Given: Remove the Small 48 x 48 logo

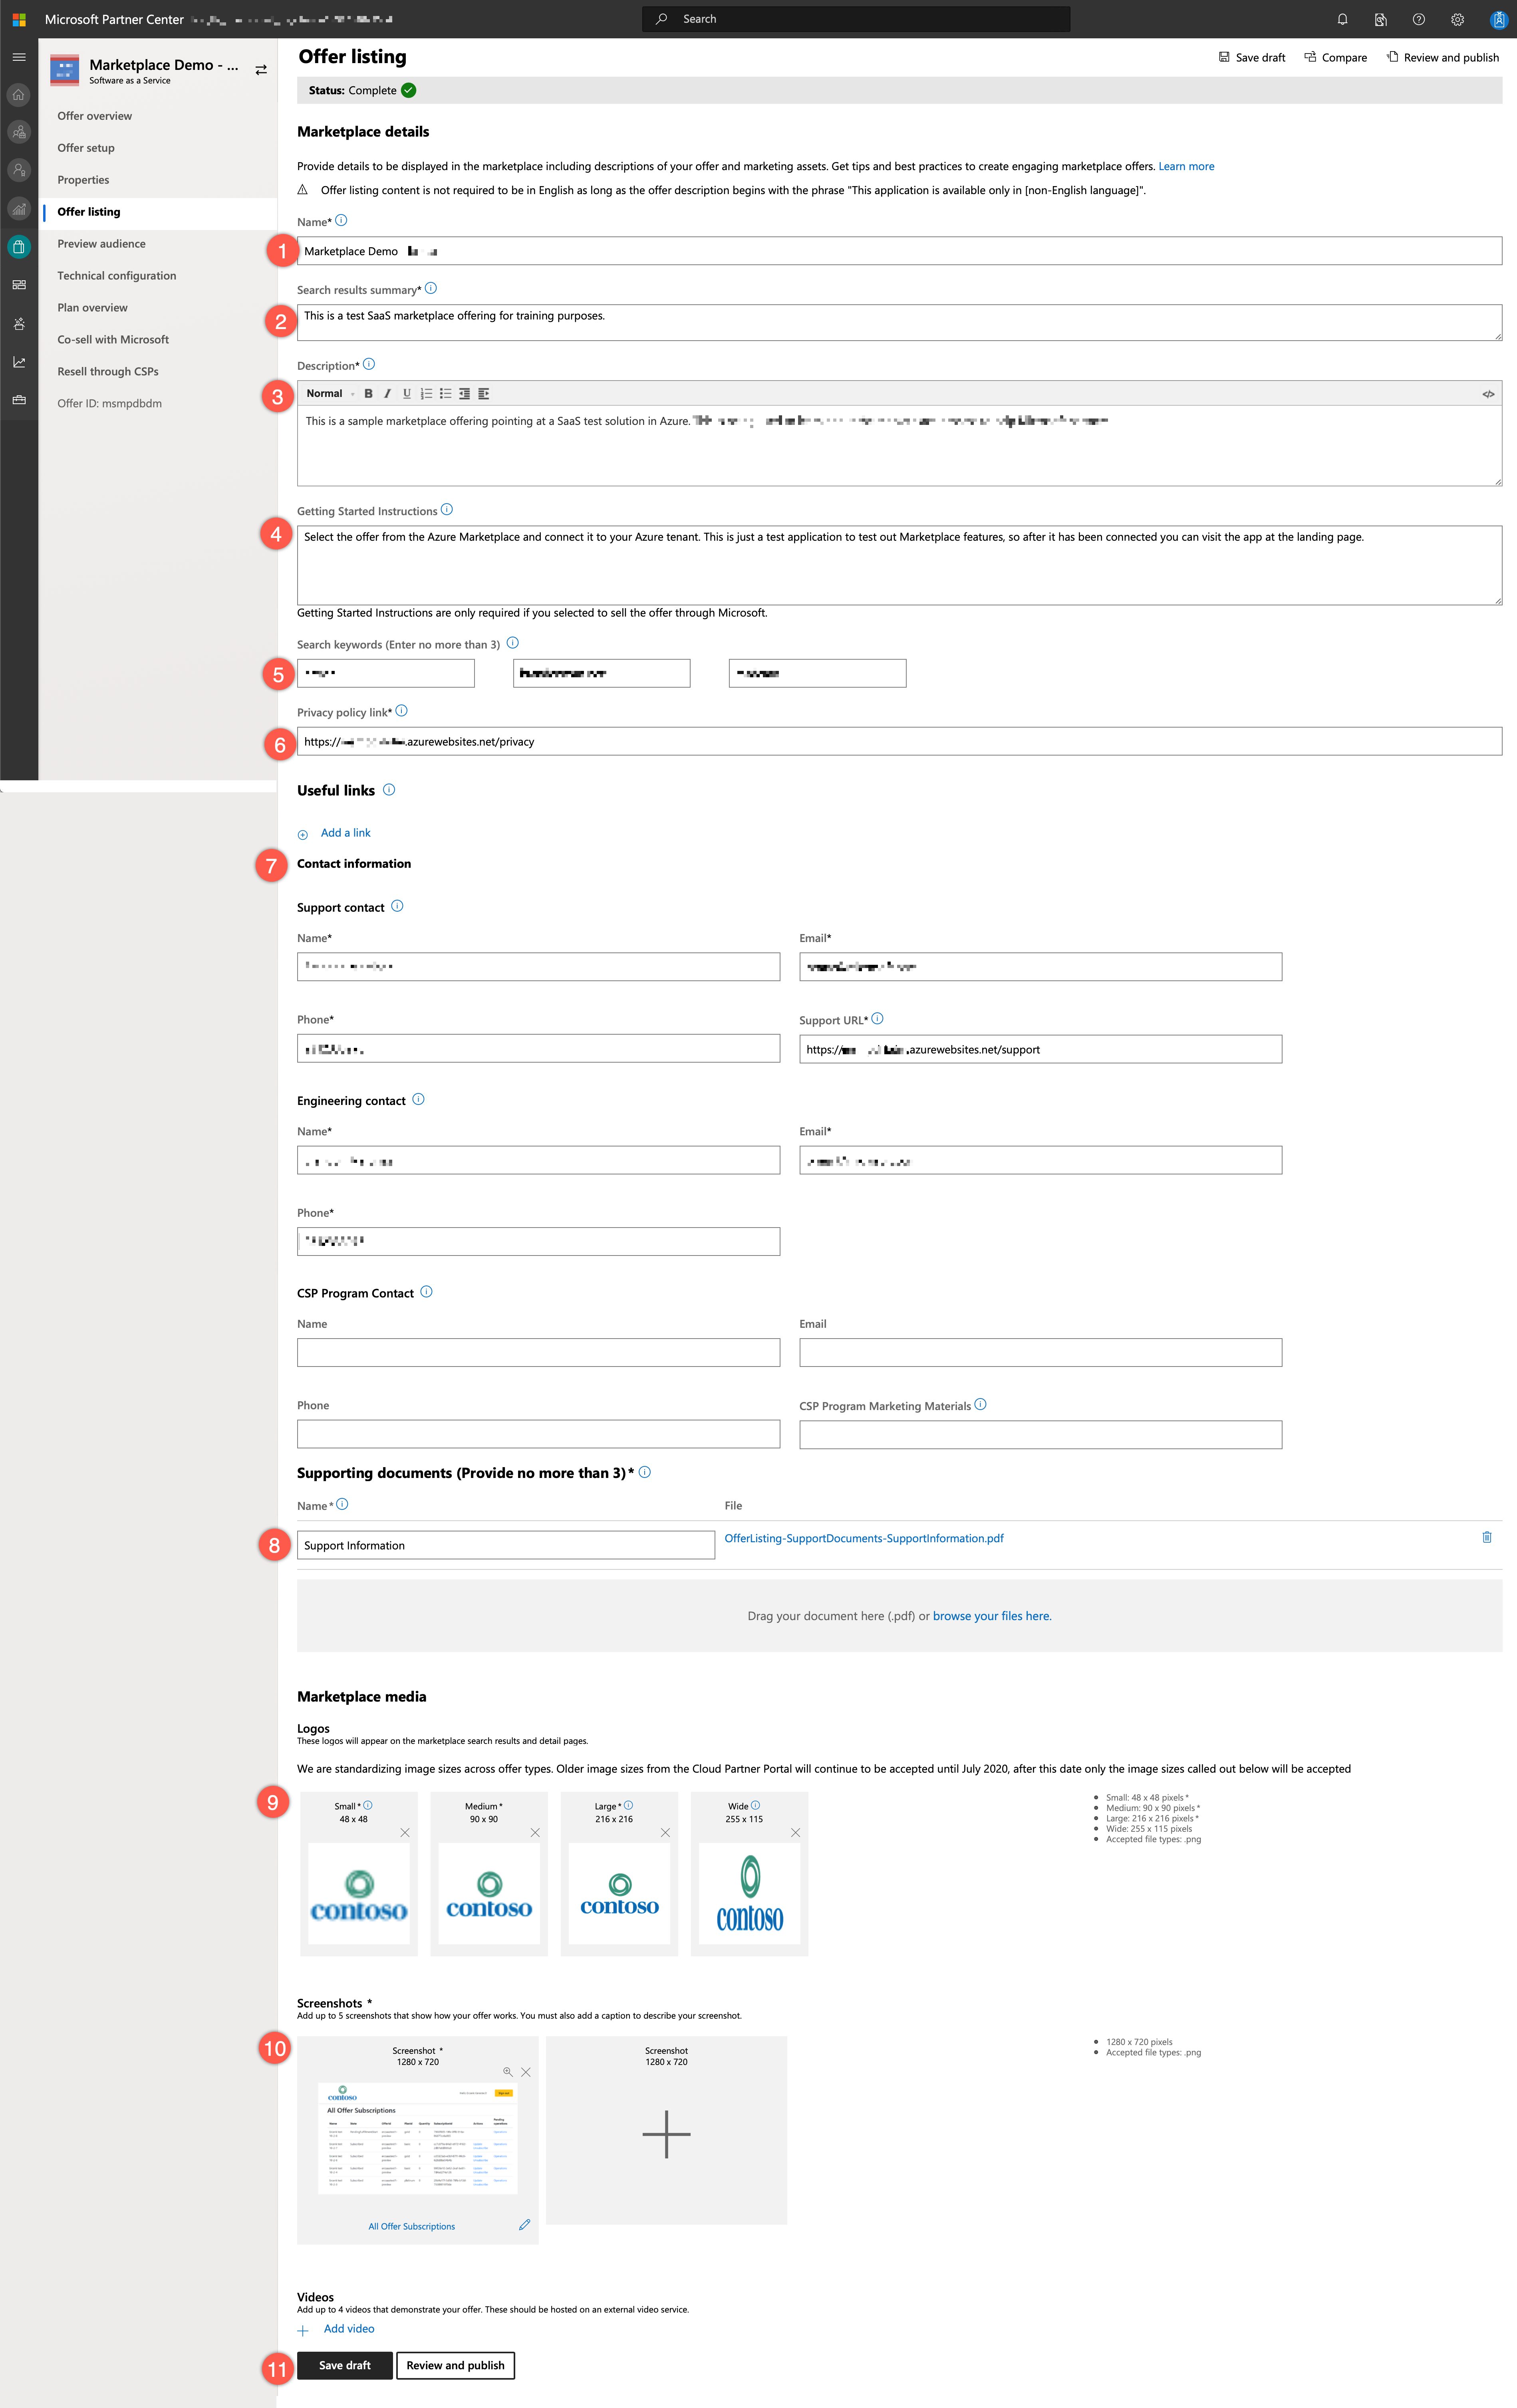Looking at the screenshot, I should [x=405, y=1833].
